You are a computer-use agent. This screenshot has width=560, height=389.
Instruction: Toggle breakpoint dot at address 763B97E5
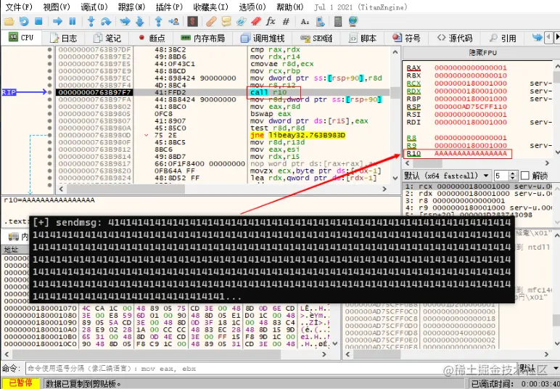49,64
